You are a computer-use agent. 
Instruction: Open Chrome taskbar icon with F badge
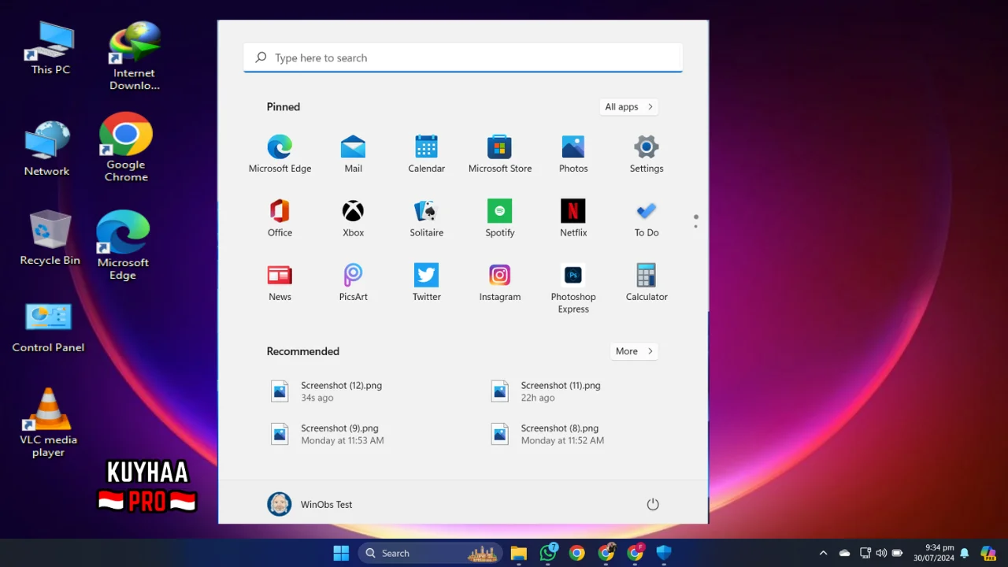(636, 553)
